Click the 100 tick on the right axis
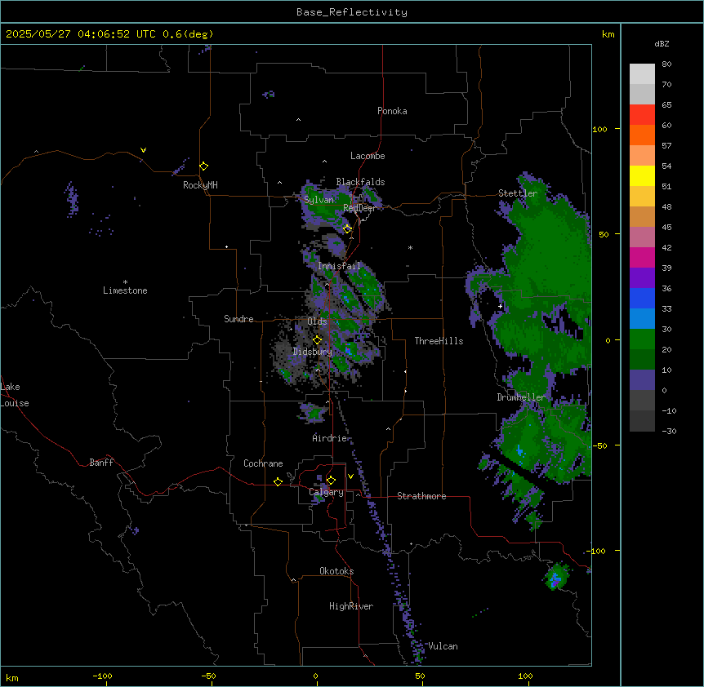Viewport: 704px width, 687px height. (599, 129)
